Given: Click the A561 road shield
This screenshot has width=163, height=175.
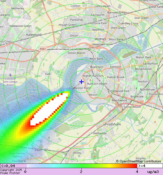Looking at the screenshot, I should [x=43, y=49].
